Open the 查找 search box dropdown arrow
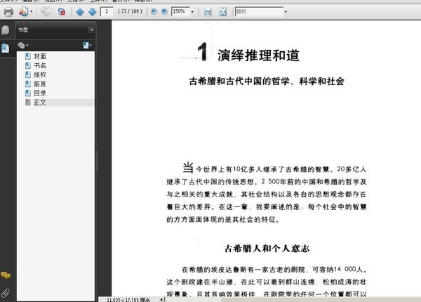 [286, 12]
